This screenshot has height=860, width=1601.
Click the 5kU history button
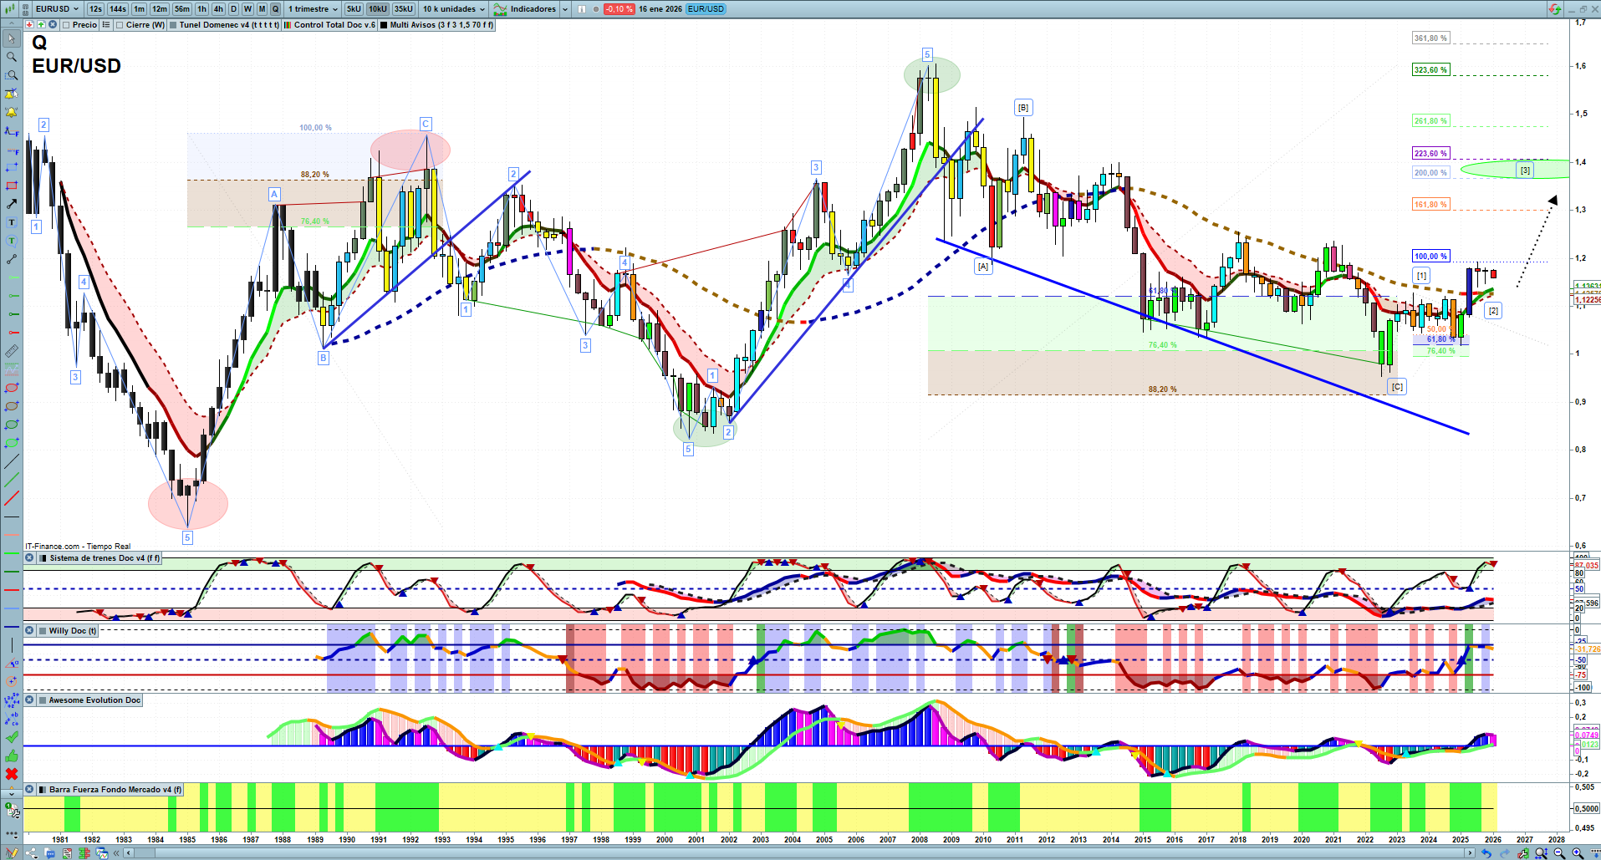(354, 9)
